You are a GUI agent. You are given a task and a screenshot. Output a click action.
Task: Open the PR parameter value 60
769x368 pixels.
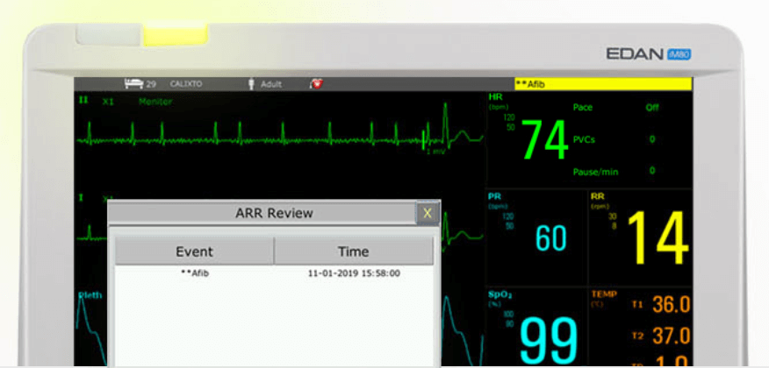tap(551, 238)
